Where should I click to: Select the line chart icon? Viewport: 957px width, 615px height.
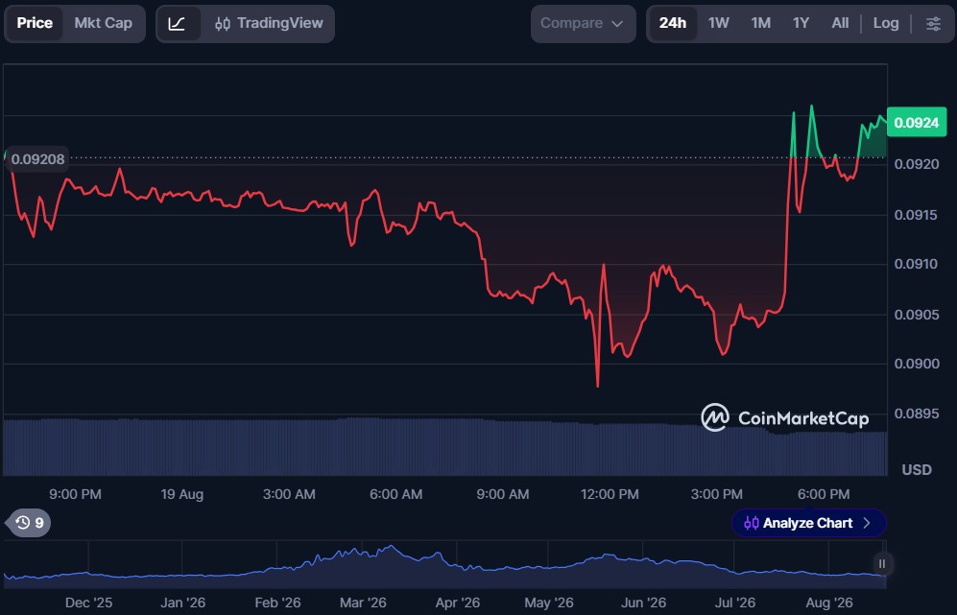(177, 24)
